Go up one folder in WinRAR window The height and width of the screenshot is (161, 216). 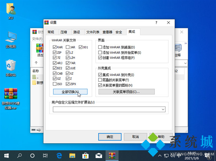click(x=36, y=63)
